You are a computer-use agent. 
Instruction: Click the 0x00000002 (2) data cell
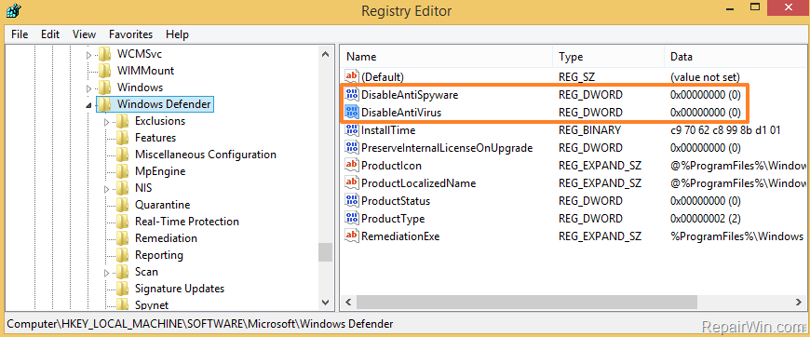coord(706,219)
